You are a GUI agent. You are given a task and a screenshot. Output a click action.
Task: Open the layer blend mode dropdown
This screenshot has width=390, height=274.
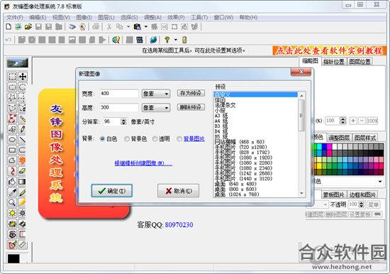coord(325,204)
